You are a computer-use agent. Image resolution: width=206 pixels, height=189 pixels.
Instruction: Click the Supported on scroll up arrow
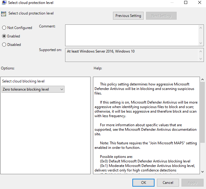tap(201, 51)
